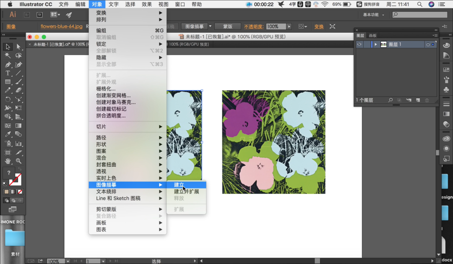The image size is (453, 264).
Task: Open the Stroke panel lines icon
Action: 446,104
